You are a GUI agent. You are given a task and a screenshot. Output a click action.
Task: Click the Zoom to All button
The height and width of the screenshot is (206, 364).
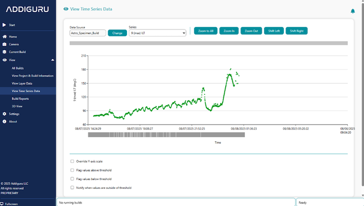pos(205,31)
